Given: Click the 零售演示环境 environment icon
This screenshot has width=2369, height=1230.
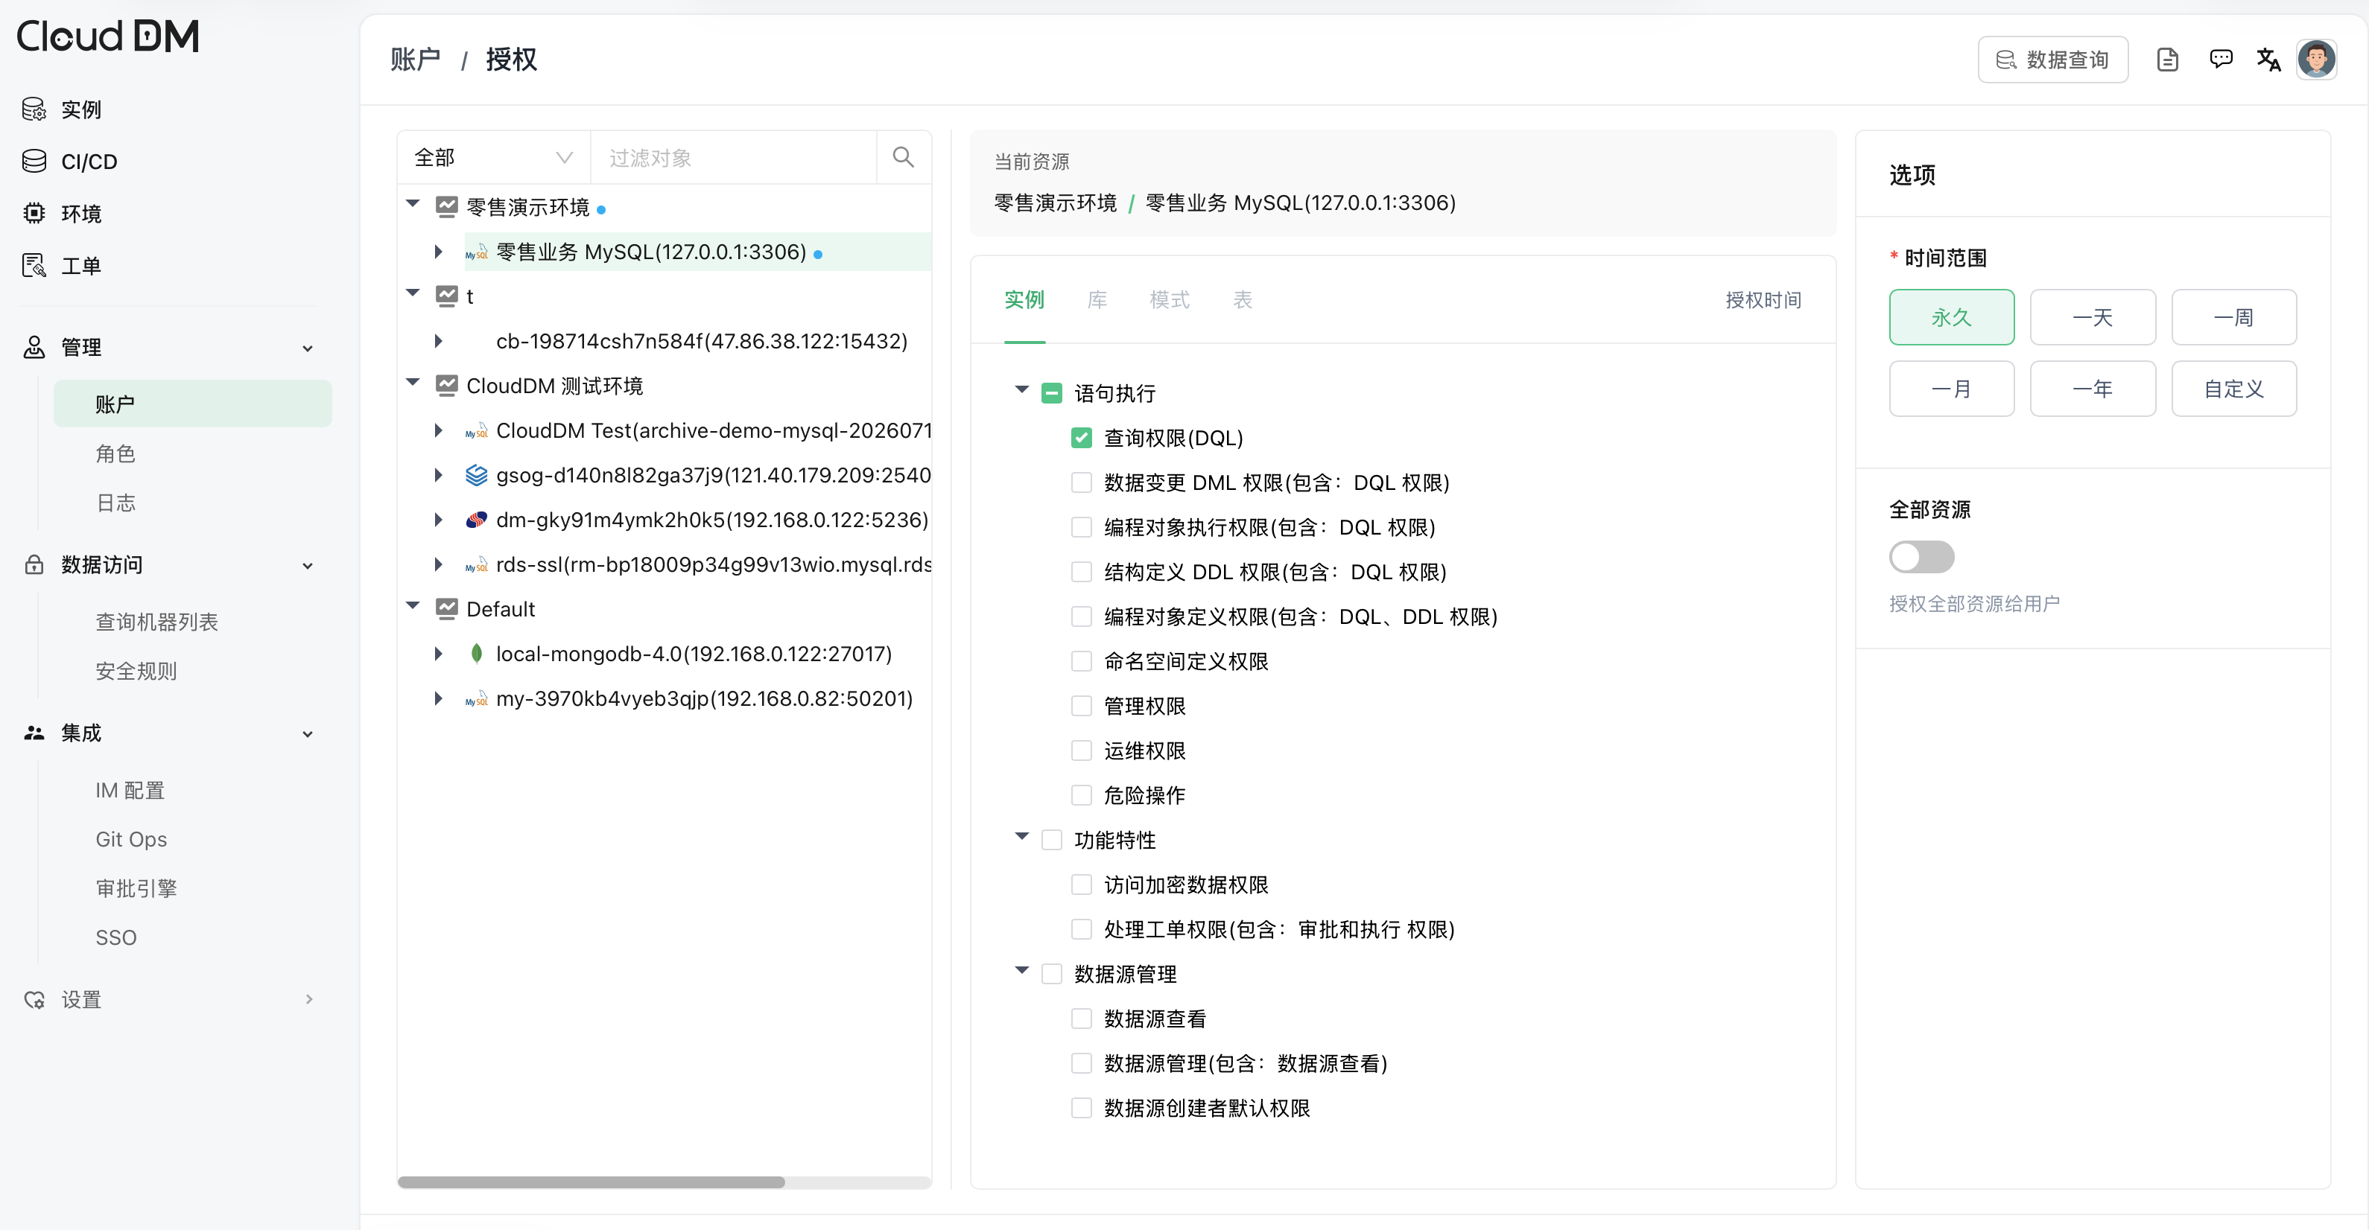Looking at the screenshot, I should click(447, 207).
